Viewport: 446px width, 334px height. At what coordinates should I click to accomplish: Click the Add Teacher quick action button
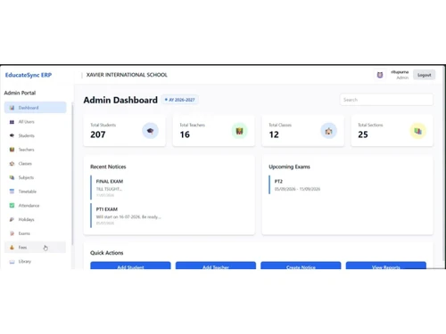(x=216, y=265)
